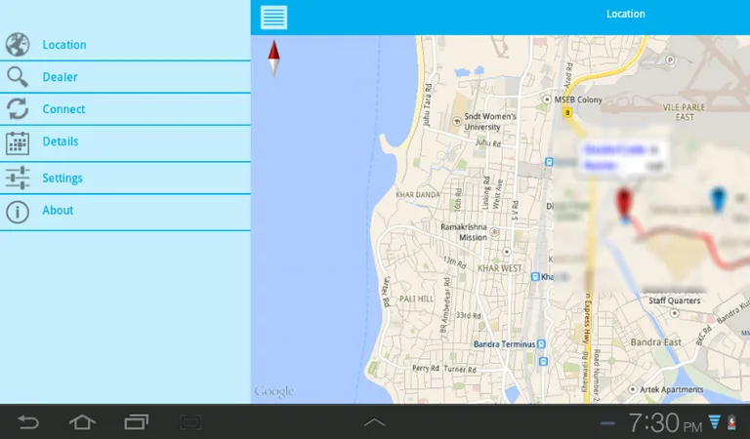Open the recent apps button
Screen dimensions: 750x439
click(137, 421)
